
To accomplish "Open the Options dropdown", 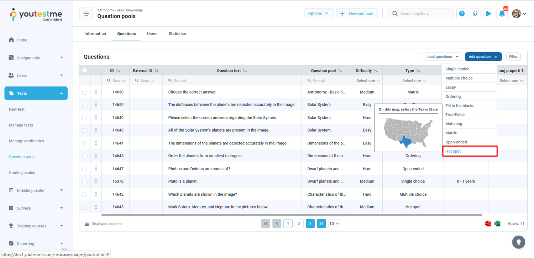I will point(319,14).
